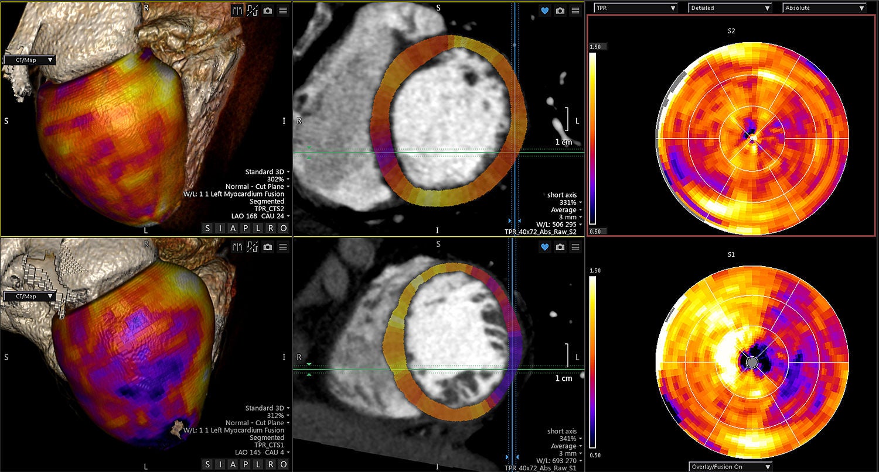Open the TPR dropdown above the polar maps
This screenshot has width=879, height=472.
point(635,8)
